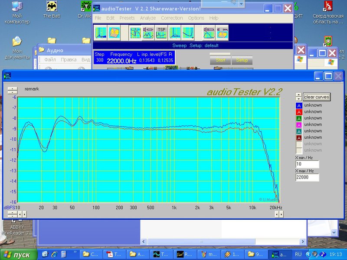This screenshot has width=347, height=260.
Task: Open the speaker waterfall measurement icon at toolbar end
Action: coord(222,32)
